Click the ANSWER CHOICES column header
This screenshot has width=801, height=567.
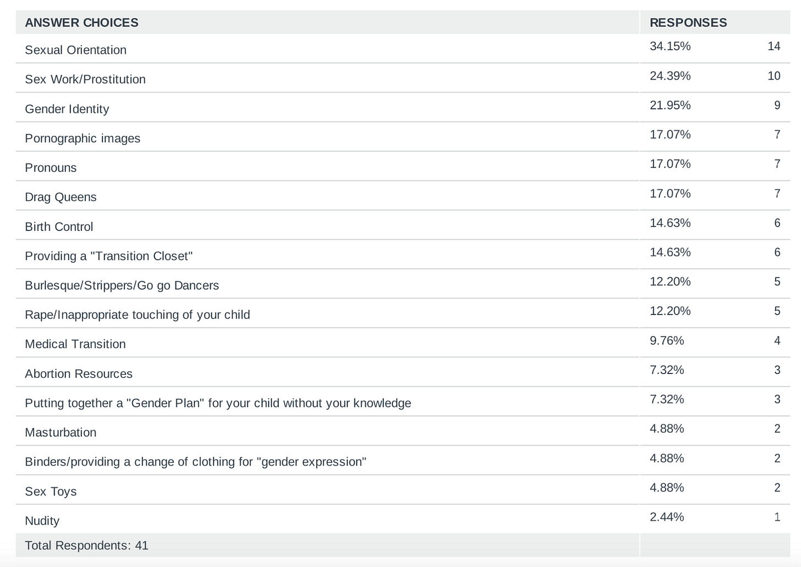pos(81,23)
